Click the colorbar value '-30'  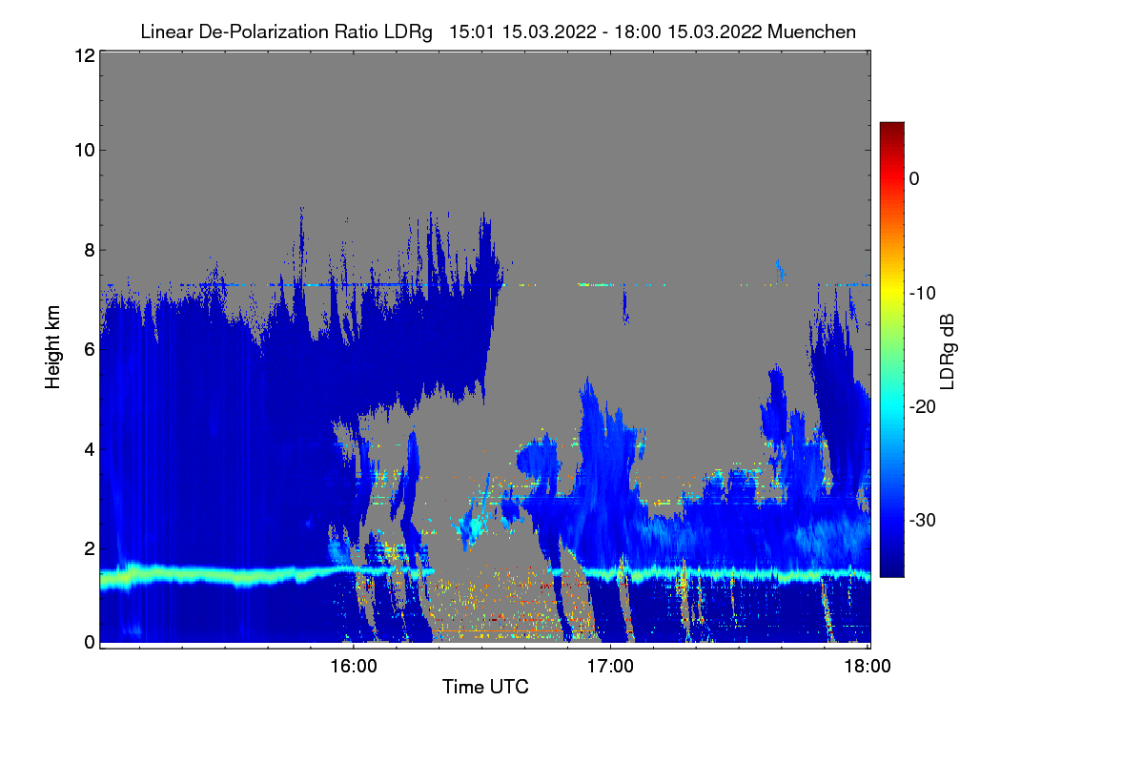(923, 520)
